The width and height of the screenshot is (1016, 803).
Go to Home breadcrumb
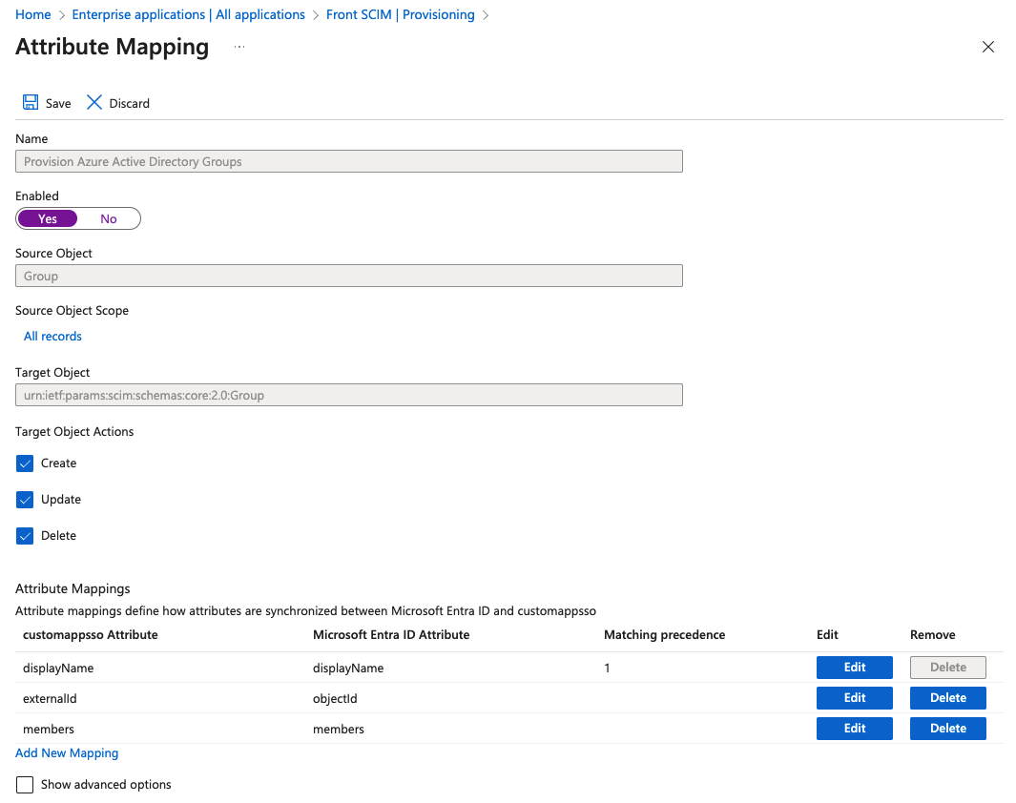[33, 14]
